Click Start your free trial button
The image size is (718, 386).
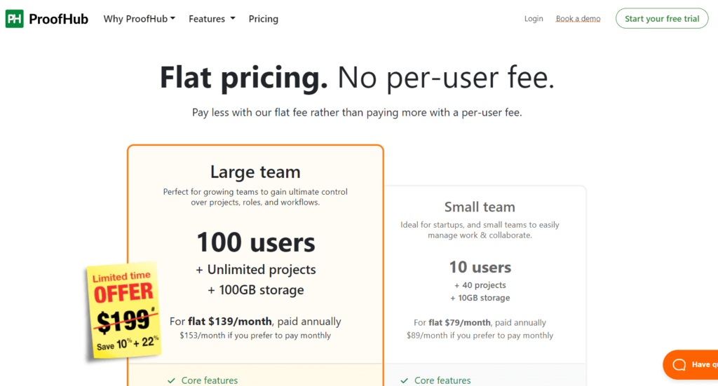pos(662,18)
